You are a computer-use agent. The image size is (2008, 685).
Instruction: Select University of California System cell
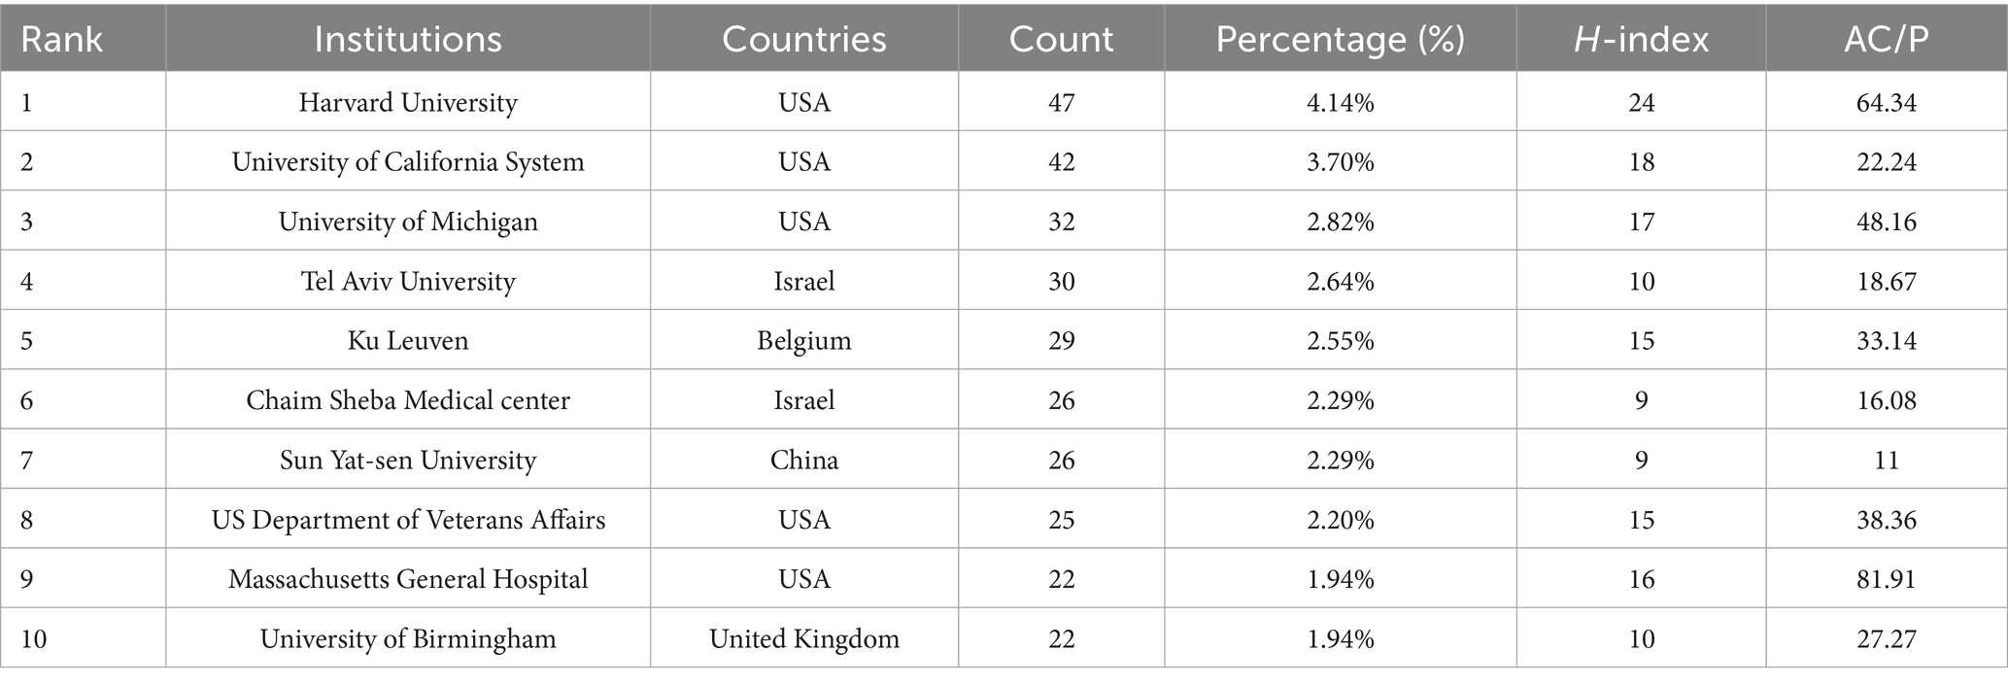[x=408, y=161]
